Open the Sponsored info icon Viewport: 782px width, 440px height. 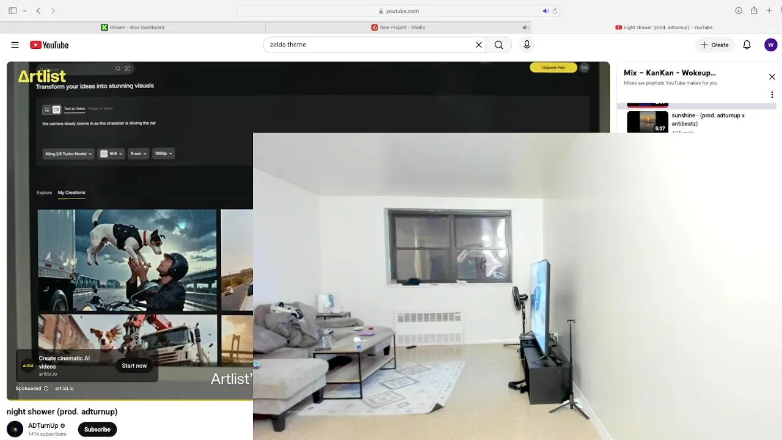46,389
